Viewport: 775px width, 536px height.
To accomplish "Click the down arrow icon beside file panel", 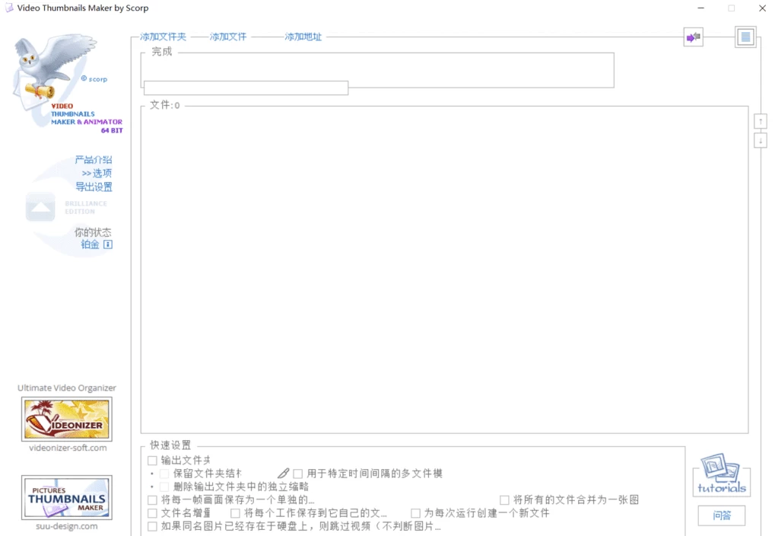I will click(x=760, y=139).
